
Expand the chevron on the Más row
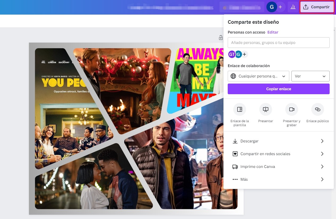click(322, 179)
